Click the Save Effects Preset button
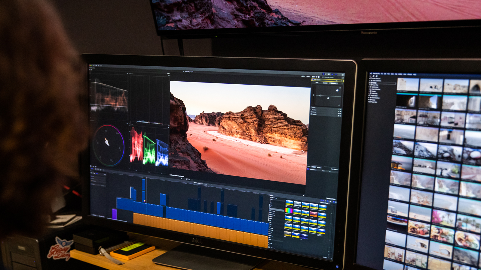Screen dimensions: 481x270 [x=331, y=199]
